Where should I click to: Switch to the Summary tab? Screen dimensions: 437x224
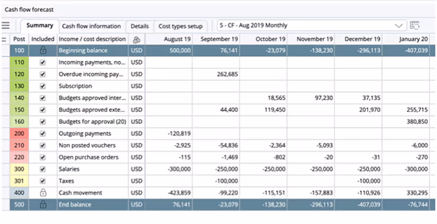pyautogui.click(x=40, y=26)
